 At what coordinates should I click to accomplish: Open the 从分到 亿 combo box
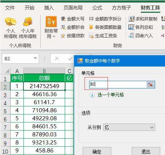(129, 127)
